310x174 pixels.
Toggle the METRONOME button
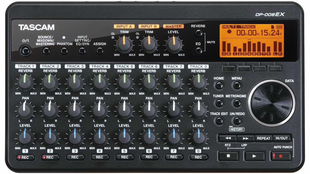click(237, 103)
